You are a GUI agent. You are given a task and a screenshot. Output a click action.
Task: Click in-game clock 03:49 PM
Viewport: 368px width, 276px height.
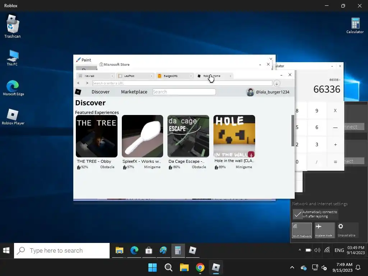356,248
